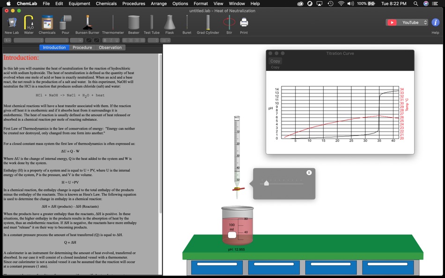Open the font size combo box
Viewport: 445px width, 278px height.
click(x=76, y=40)
